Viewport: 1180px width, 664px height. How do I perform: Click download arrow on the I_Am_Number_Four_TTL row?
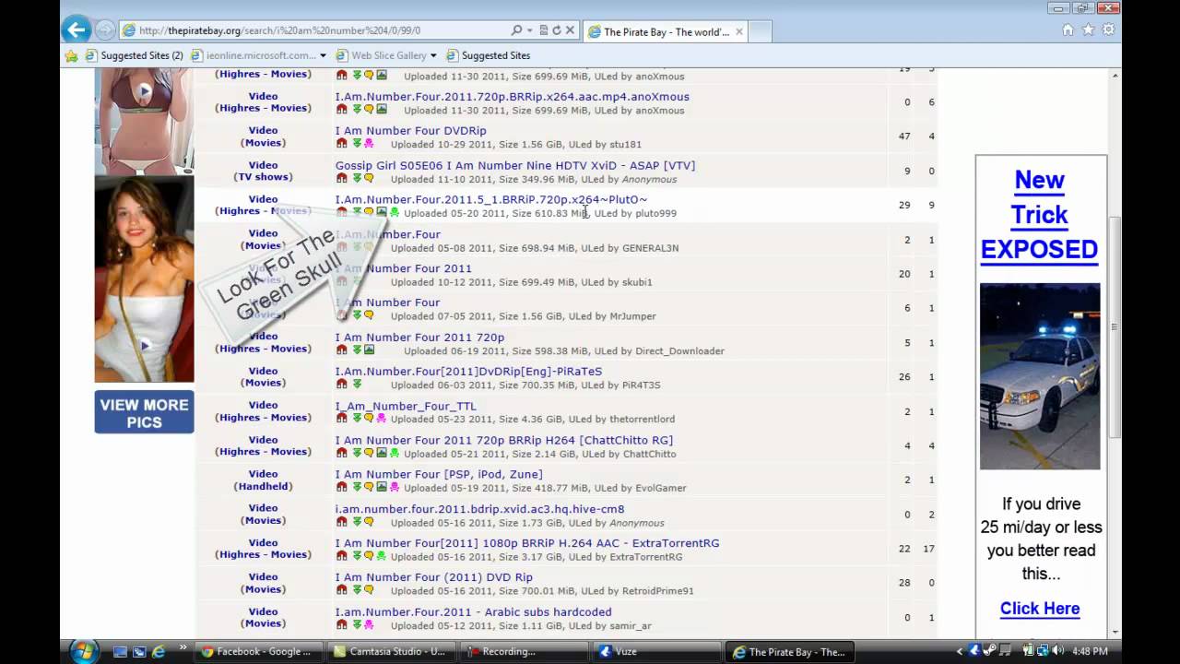356,419
